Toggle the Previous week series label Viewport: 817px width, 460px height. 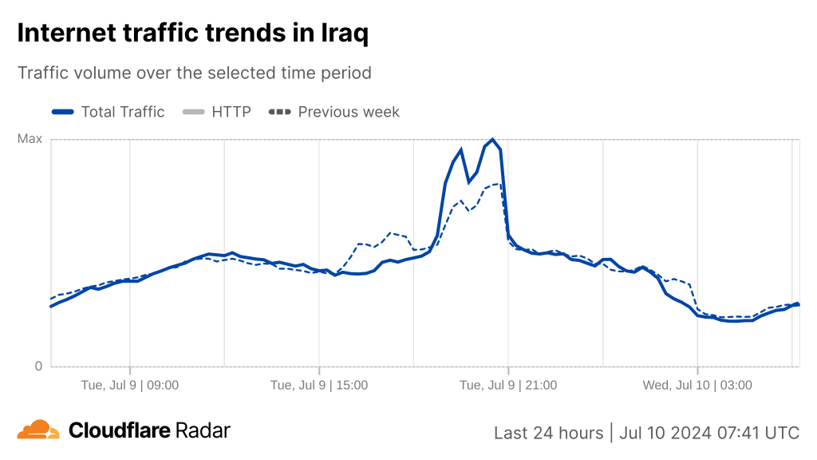(349, 112)
